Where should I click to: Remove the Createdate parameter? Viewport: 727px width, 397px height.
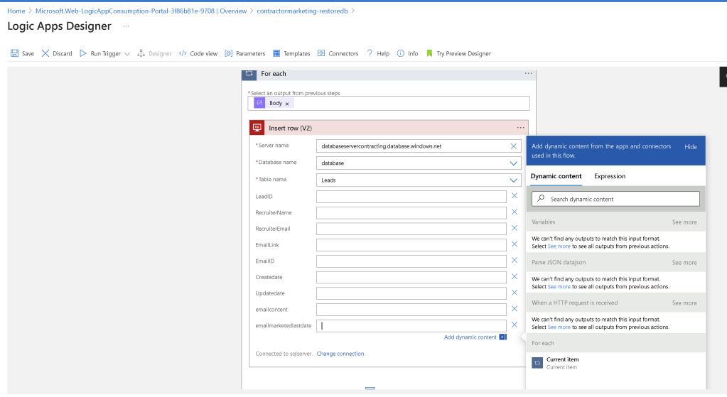515,276
